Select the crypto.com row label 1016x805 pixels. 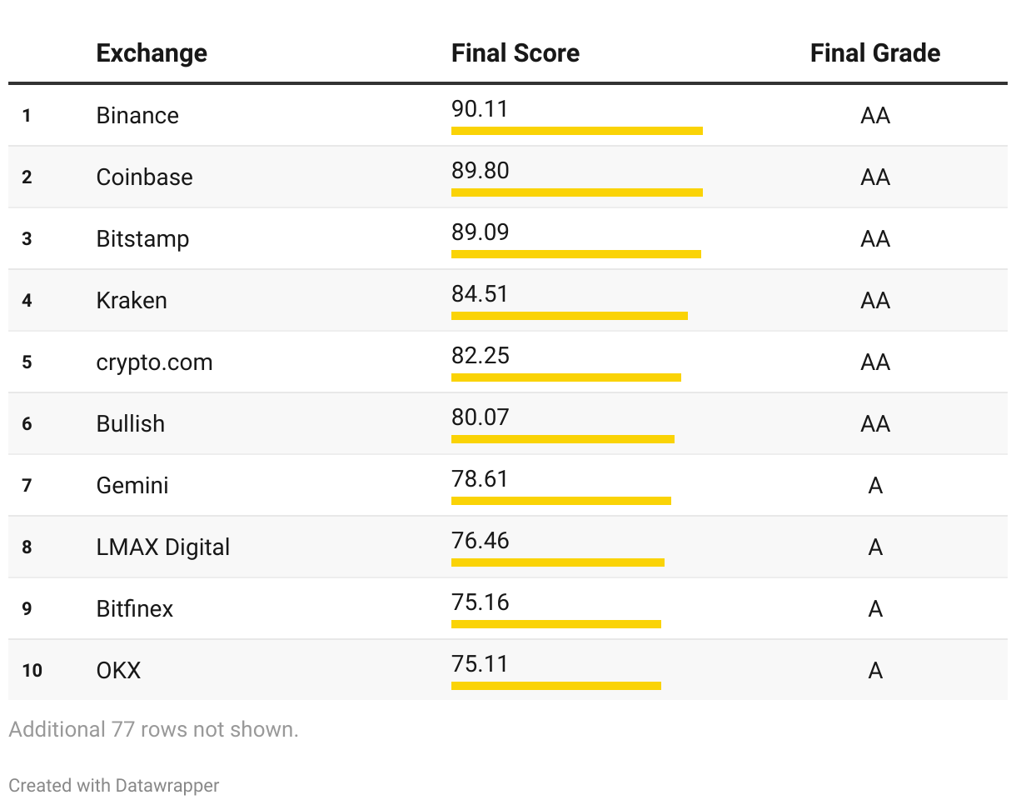click(154, 362)
